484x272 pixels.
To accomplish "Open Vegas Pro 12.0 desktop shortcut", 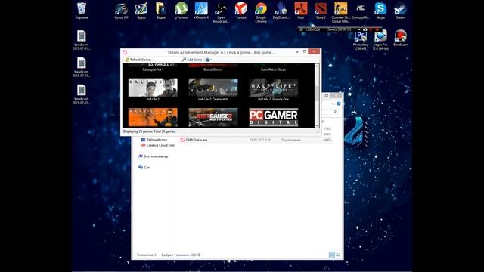I will point(380,40).
